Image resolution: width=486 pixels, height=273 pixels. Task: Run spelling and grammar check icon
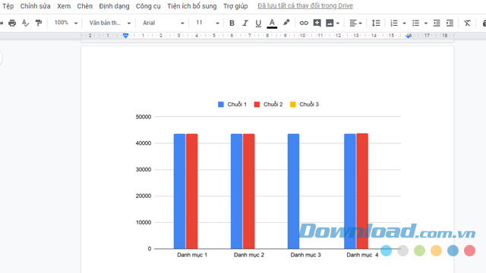tap(25, 23)
